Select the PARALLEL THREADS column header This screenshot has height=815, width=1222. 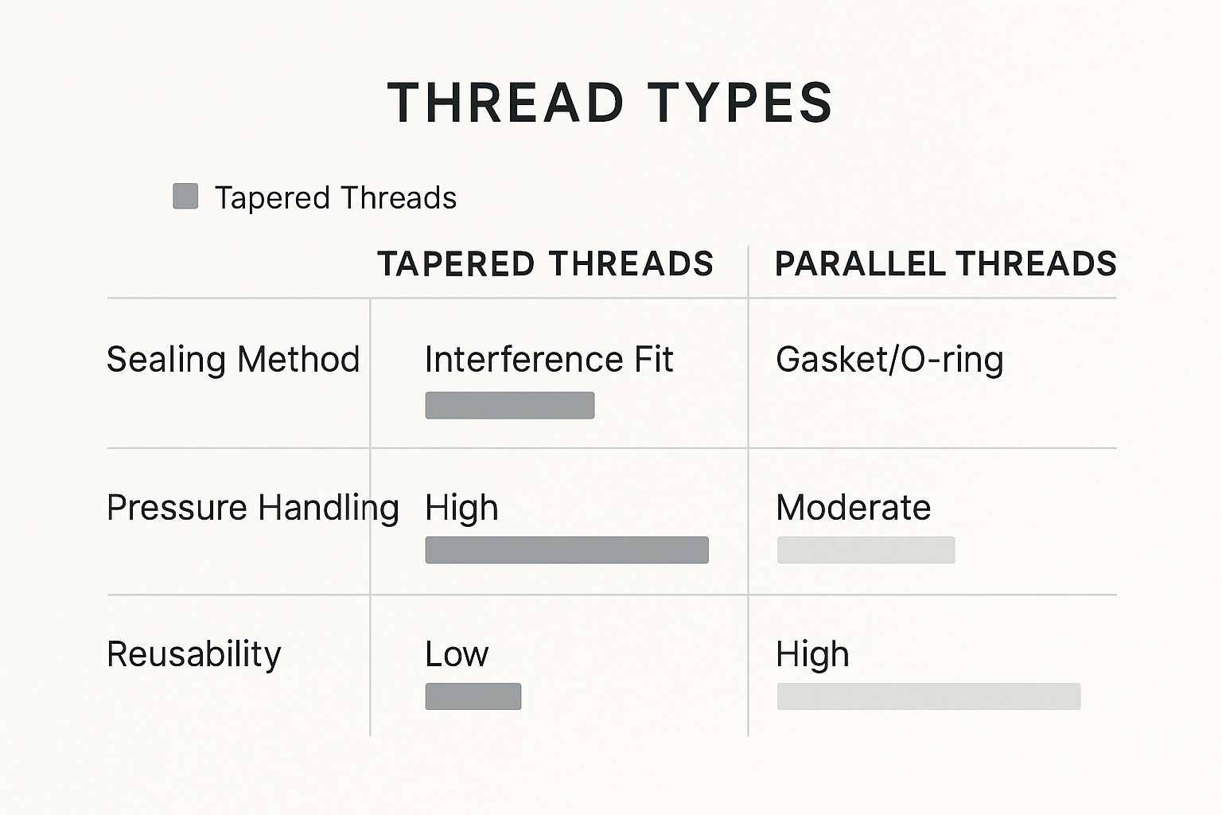[x=945, y=264]
